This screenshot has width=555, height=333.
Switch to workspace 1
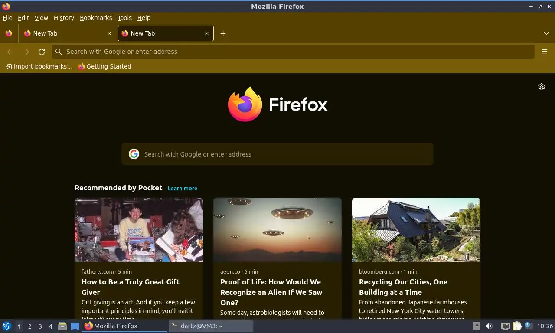pyautogui.click(x=19, y=326)
